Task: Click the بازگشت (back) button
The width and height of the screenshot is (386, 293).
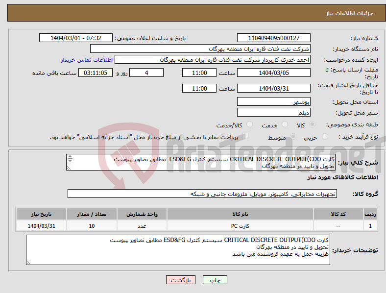Action: pos(181,280)
